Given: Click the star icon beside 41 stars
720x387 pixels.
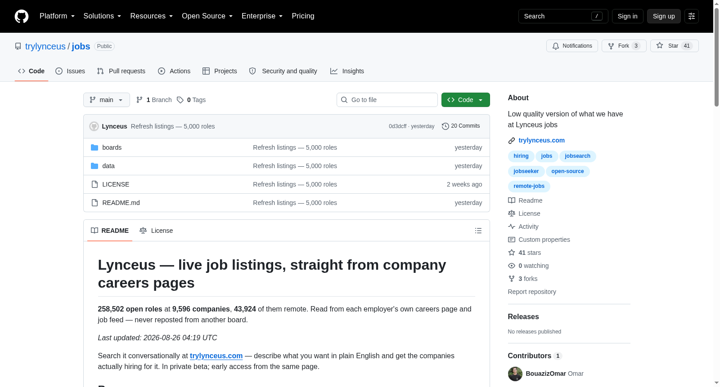Looking at the screenshot, I should click(512, 253).
